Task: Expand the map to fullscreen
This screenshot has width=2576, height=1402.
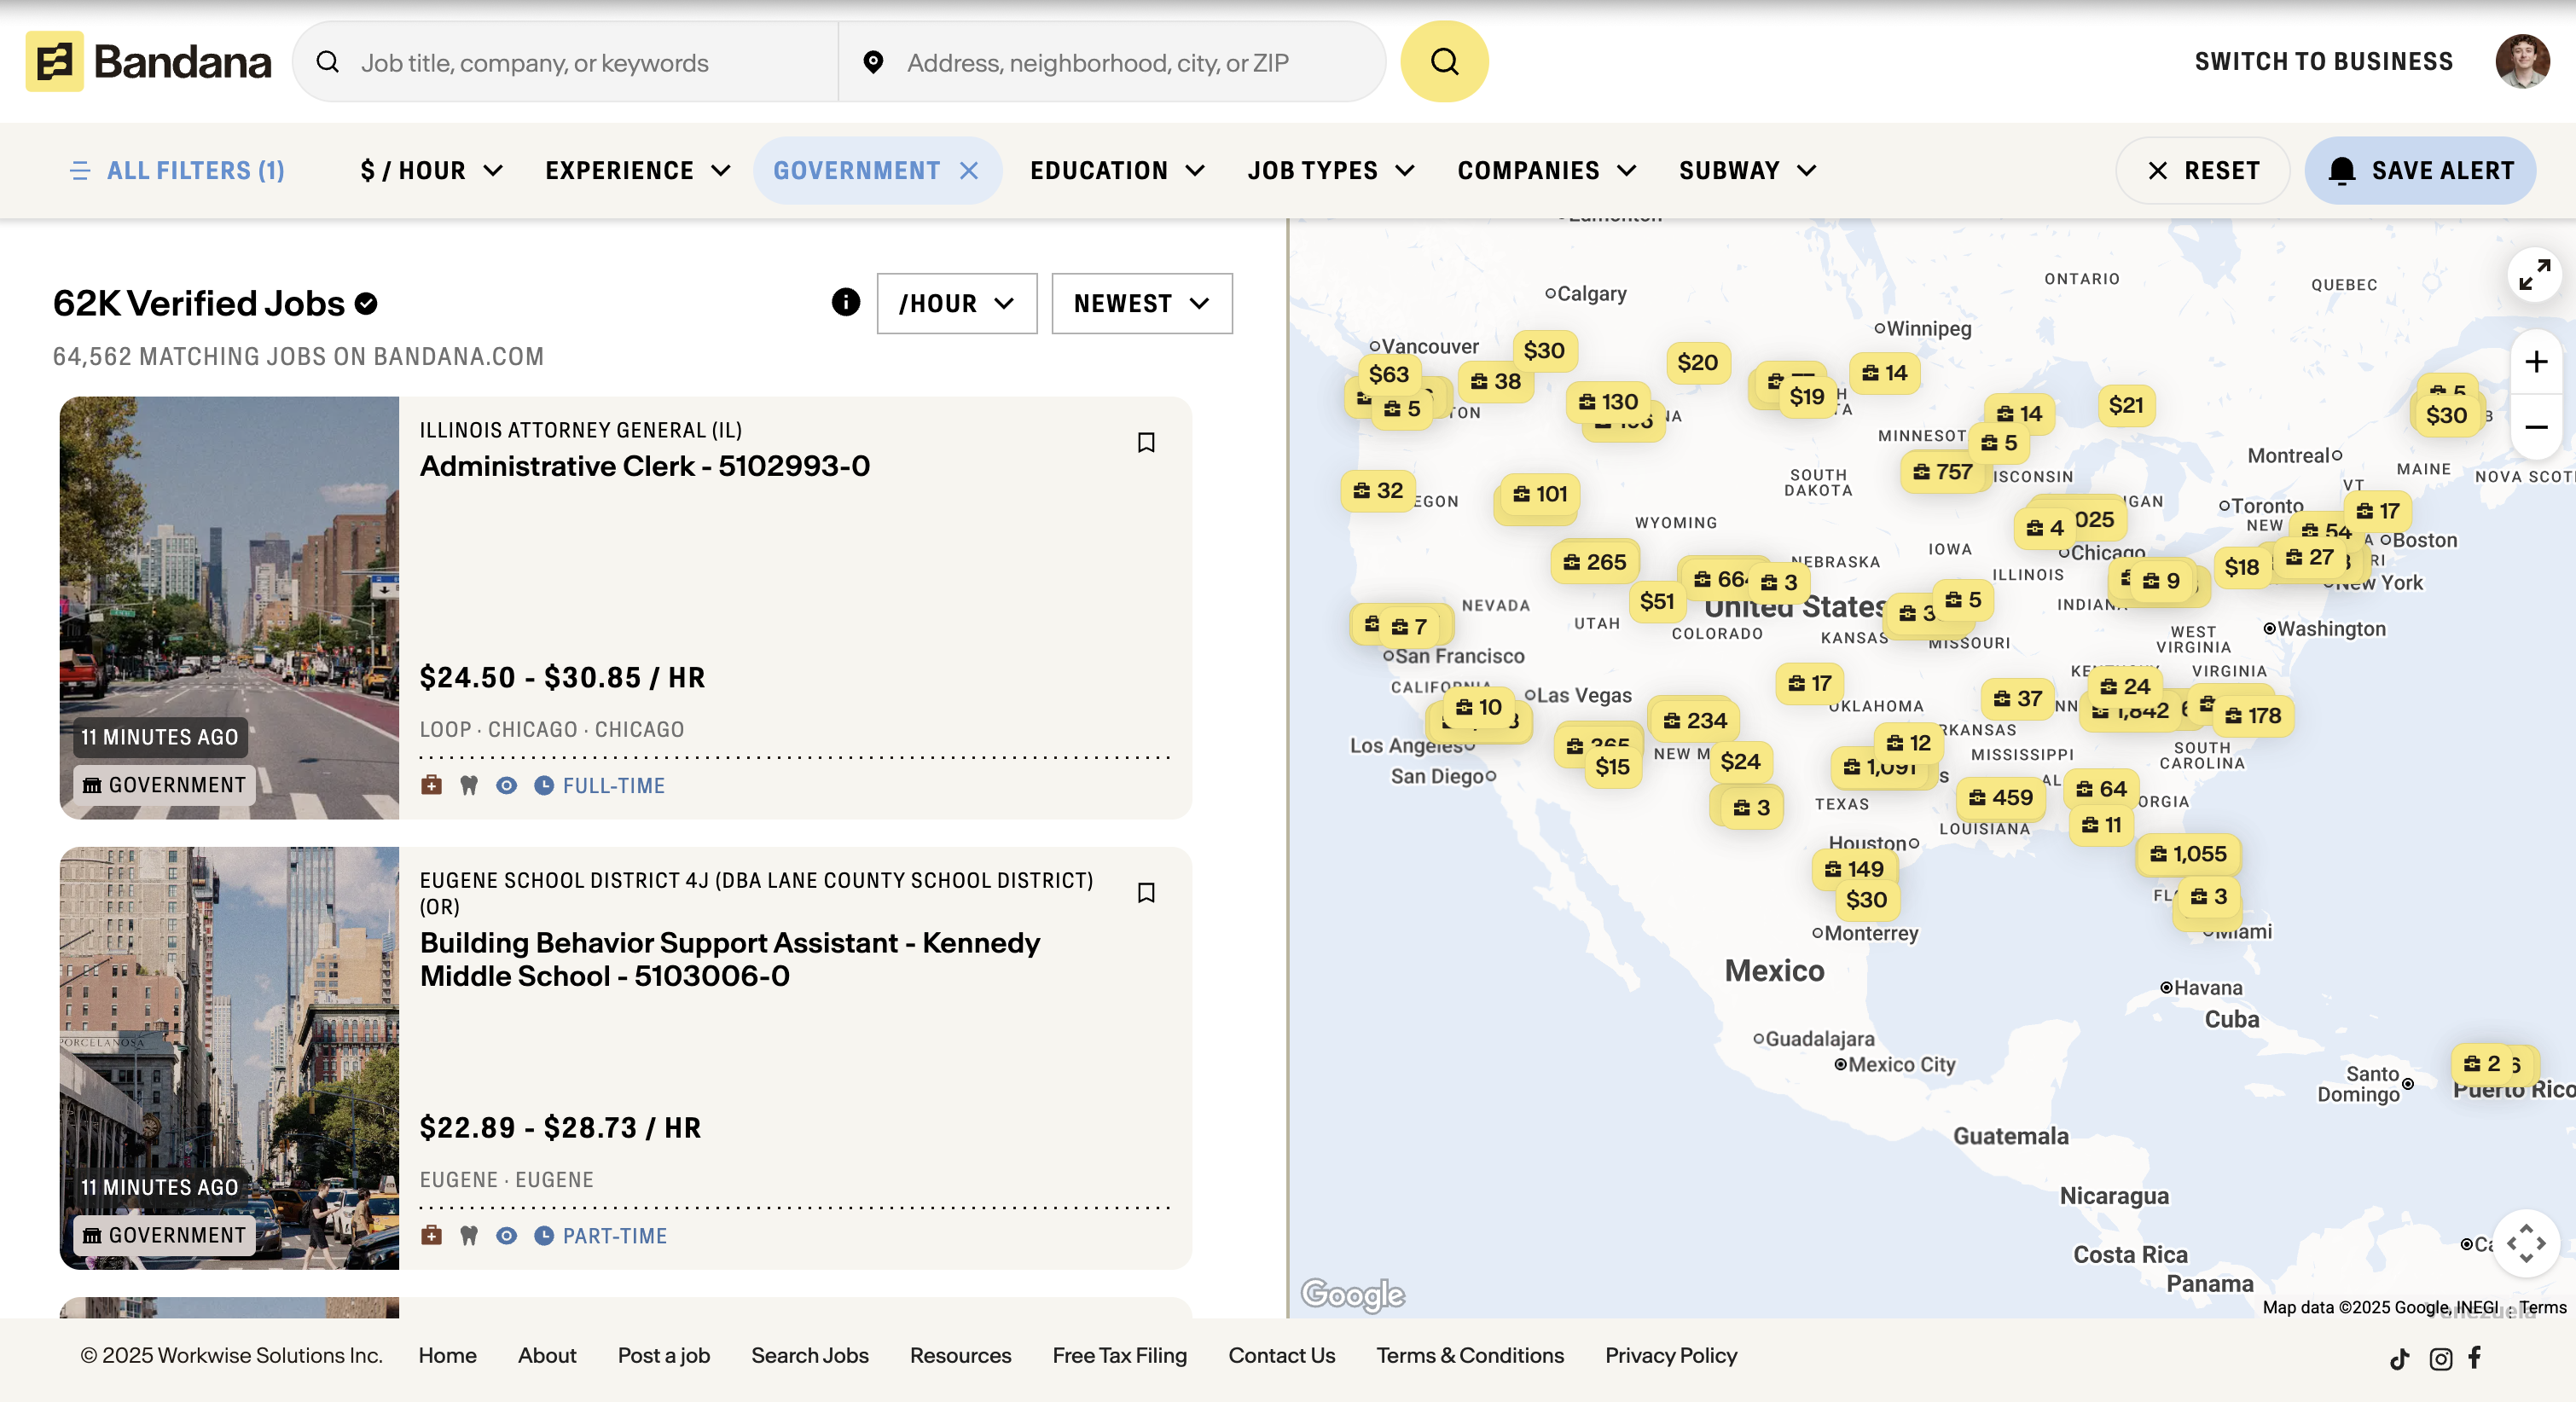Action: pos(2534,274)
